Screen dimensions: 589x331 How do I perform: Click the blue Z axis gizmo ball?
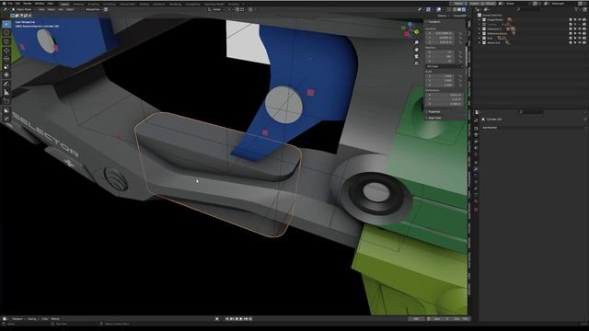point(410,24)
